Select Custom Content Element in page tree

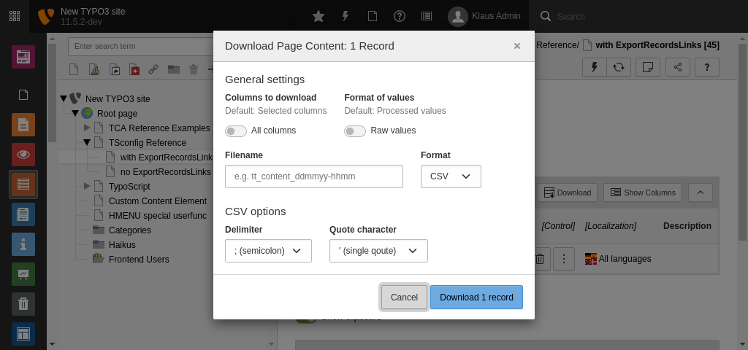pos(157,201)
